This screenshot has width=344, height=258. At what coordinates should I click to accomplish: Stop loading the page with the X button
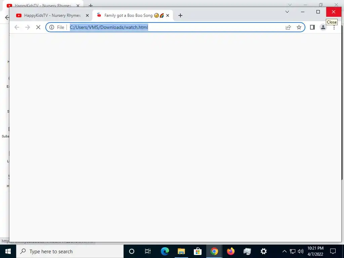(38, 27)
